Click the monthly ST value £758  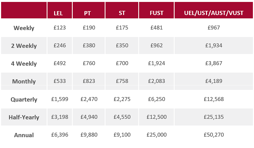122,81
